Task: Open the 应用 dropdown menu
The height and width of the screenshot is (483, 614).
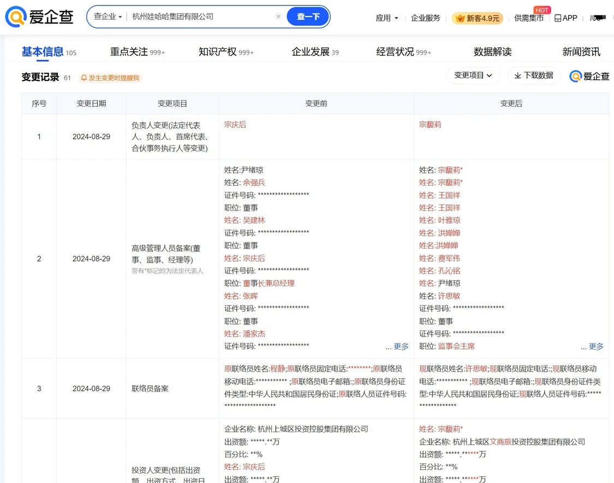Action: click(386, 18)
